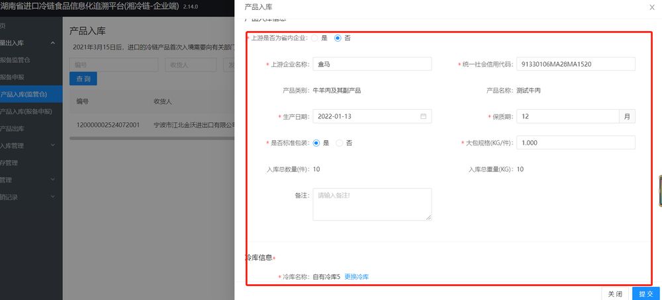
Task: Select 否 for 上游是否为省内企业
Action: 338,38
